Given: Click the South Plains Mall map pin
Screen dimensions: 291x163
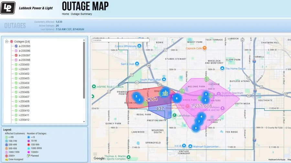Looking at the screenshot, I should 164,79.
